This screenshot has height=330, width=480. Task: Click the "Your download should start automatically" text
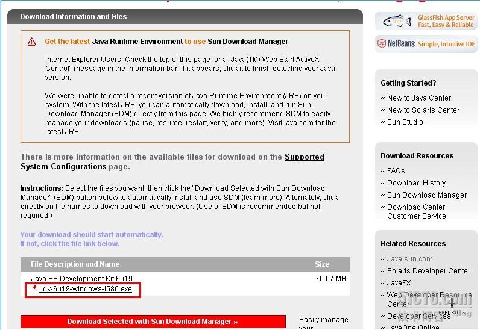point(92,235)
